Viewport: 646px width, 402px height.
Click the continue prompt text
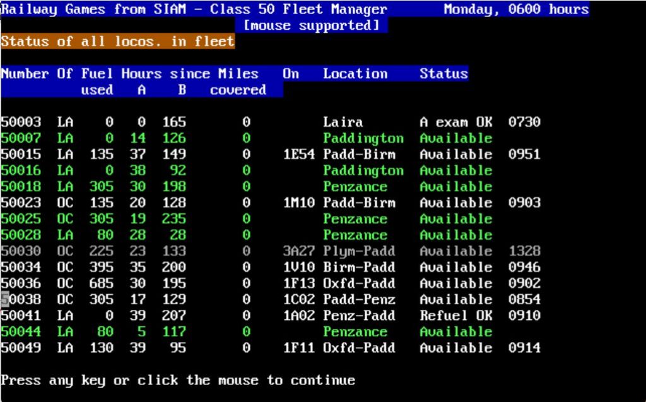pyautogui.click(x=179, y=380)
